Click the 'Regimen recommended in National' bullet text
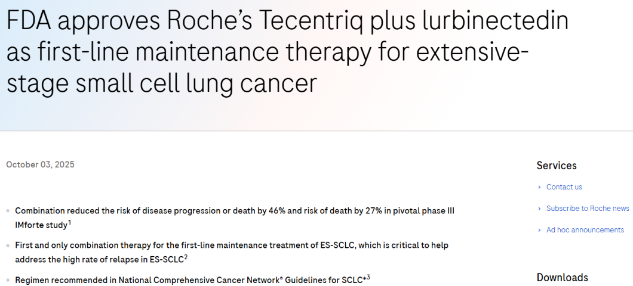The height and width of the screenshot is (286, 633). (188, 280)
